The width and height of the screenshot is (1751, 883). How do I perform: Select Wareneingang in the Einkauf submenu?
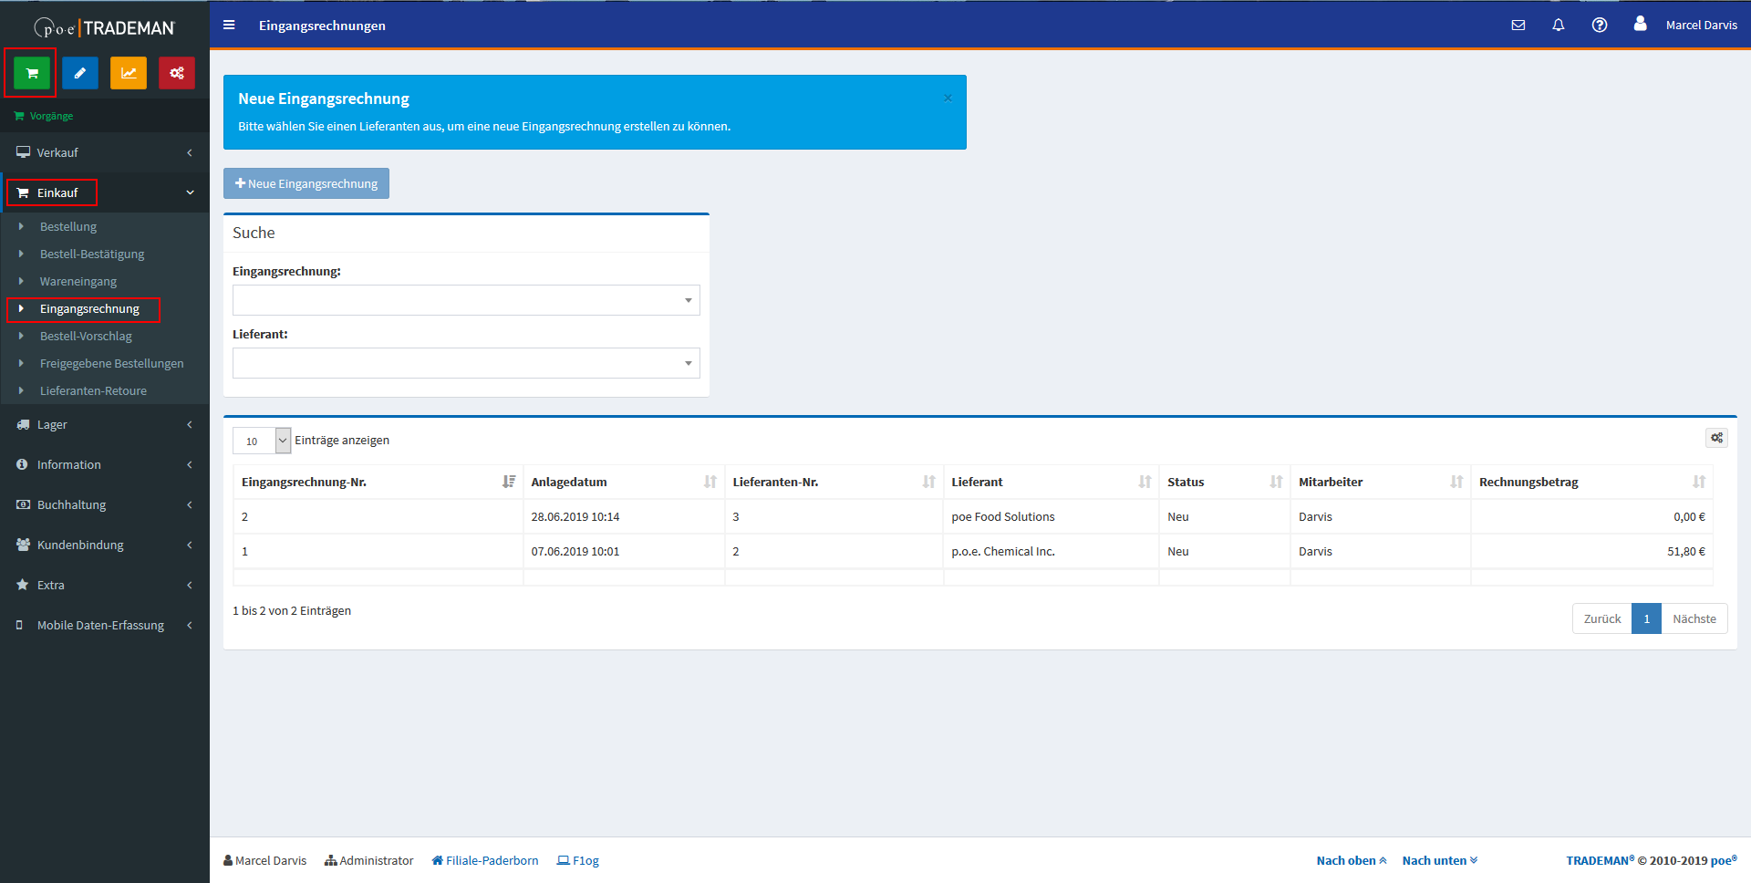click(78, 281)
